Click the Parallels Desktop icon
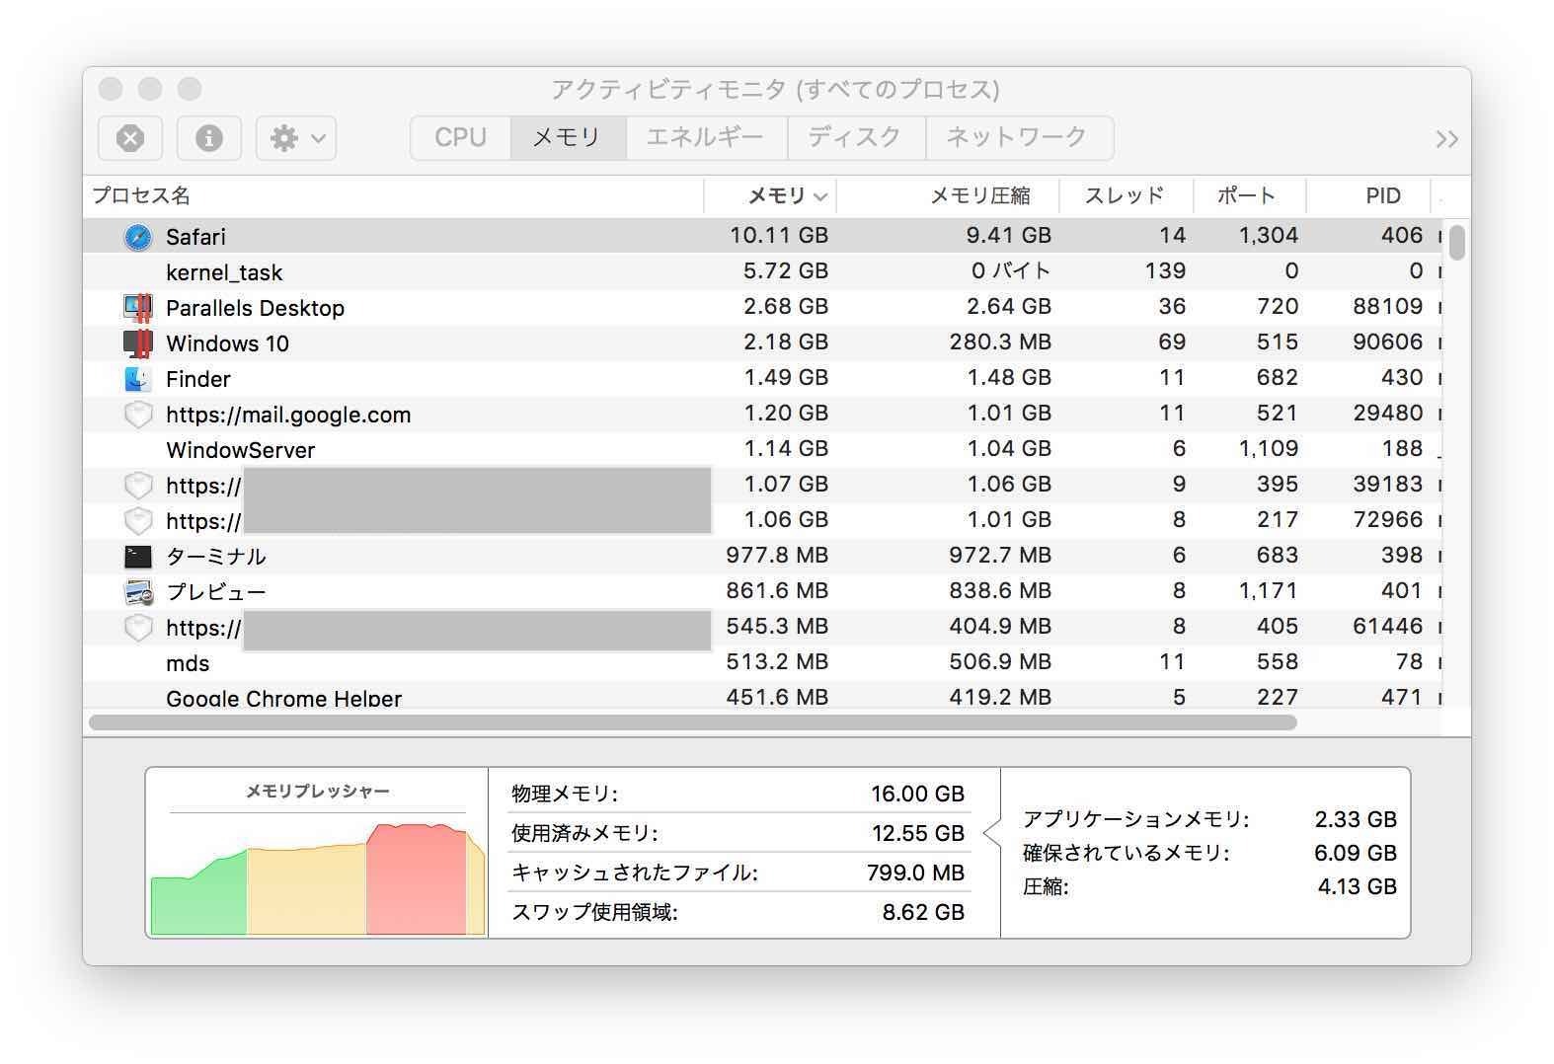 coord(138,308)
